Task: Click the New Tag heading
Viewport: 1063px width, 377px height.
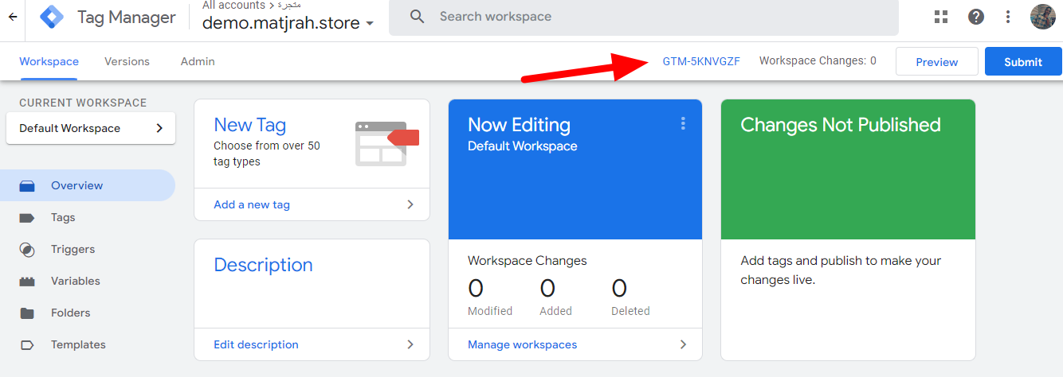Action: pyautogui.click(x=249, y=125)
